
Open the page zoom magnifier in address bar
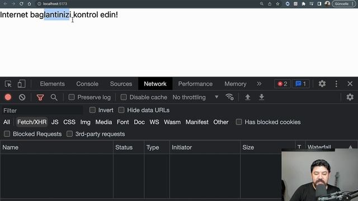pos(262,4)
